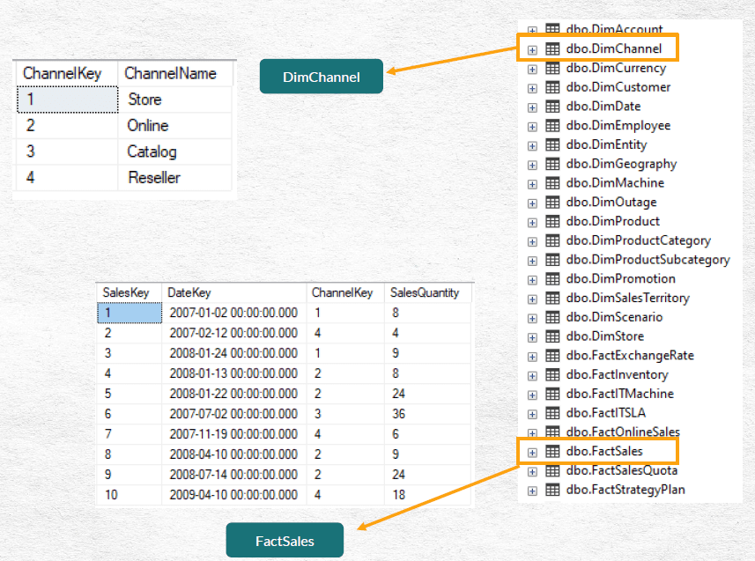This screenshot has width=755, height=561.
Task: Click the DimChannel button
Action: [x=321, y=76]
